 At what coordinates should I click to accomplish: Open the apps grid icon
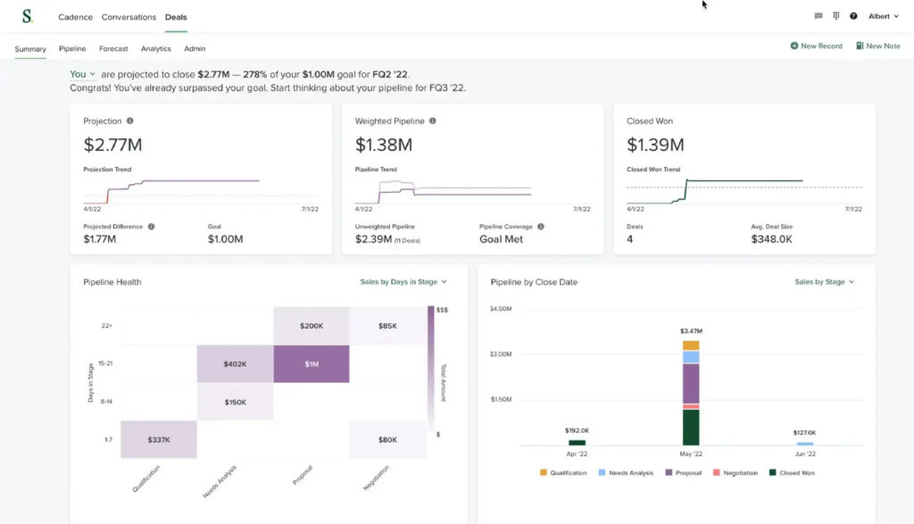(835, 16)
